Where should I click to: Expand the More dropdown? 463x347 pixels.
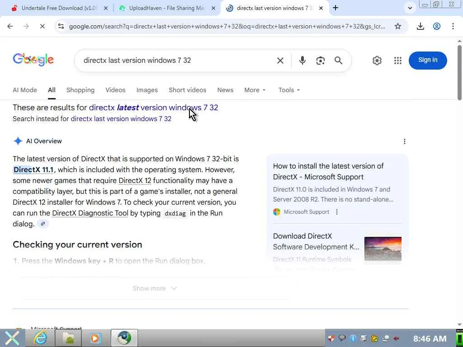(x=255, y=90)
